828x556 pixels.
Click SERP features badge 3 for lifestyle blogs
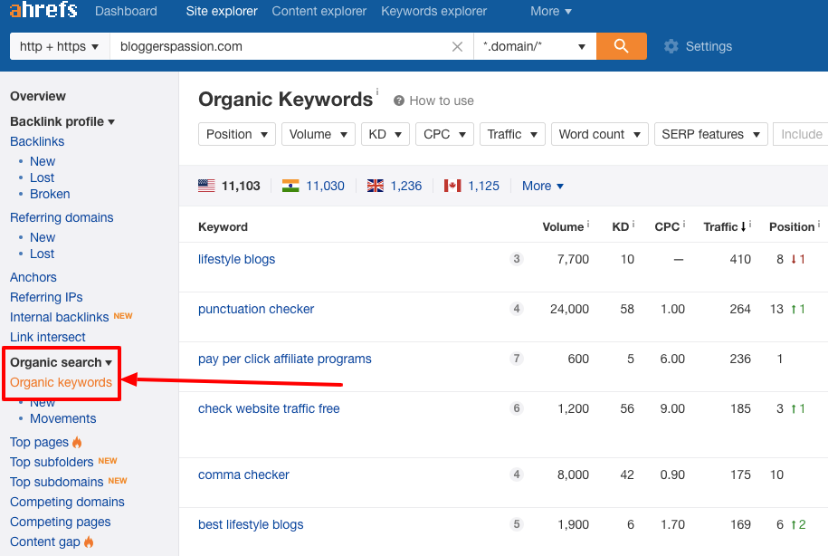click(517, 259)
